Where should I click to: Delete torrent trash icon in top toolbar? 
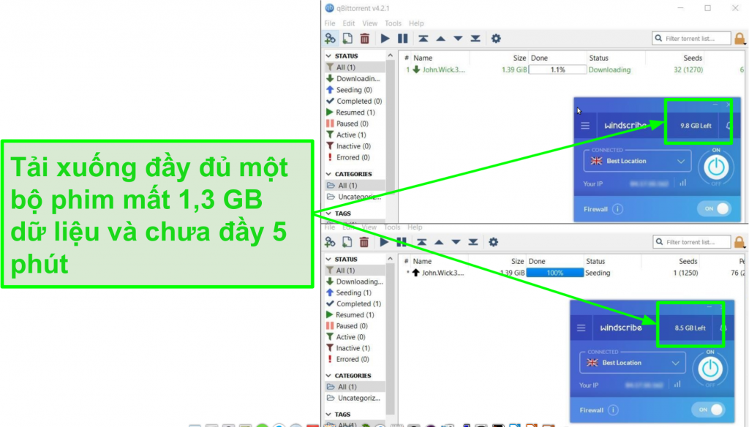364,39
